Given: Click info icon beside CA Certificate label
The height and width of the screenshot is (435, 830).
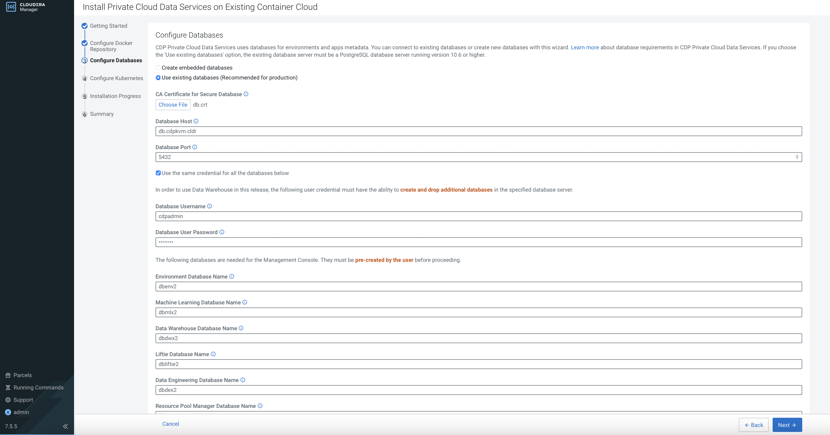Looking at the screenshot, I should 246,94.
